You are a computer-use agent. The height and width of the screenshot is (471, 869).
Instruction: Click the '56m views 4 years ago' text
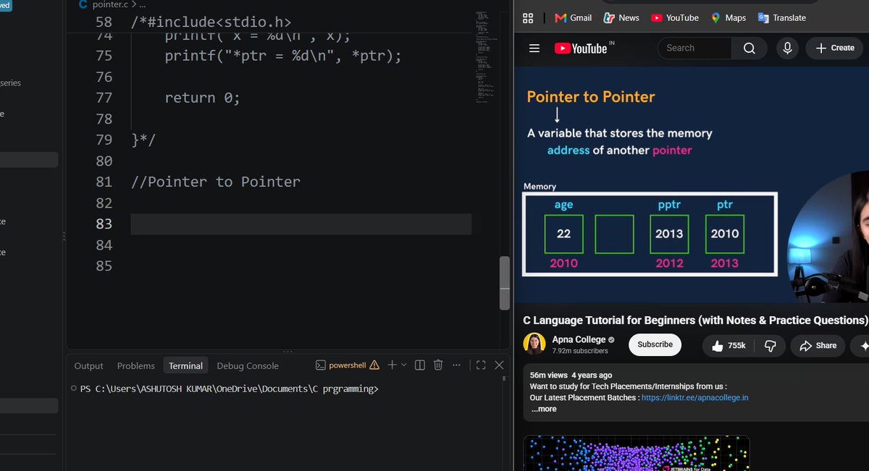571,375
